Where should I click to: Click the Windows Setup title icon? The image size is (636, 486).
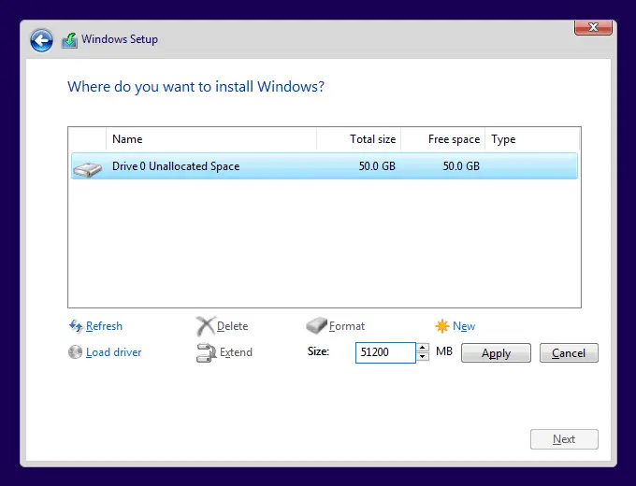tap(70, 40)
